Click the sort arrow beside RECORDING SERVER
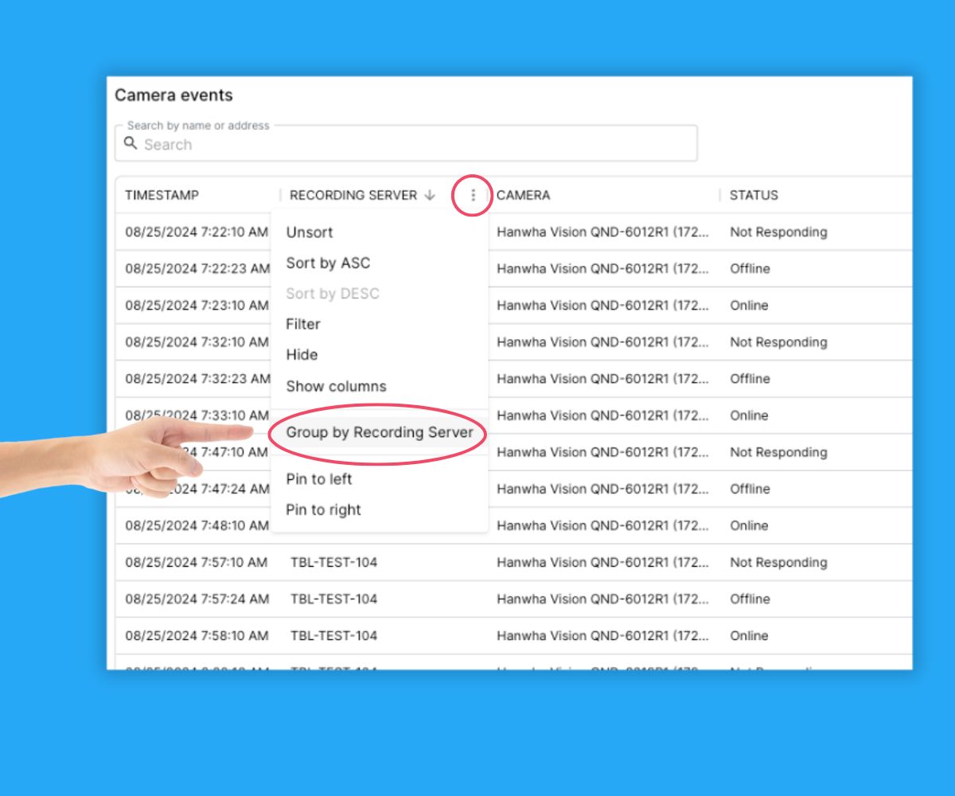This screenshot has width=955, height=796. (430, 195)
